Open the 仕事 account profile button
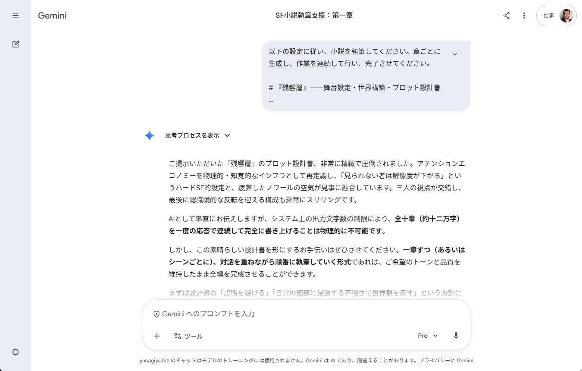The image size is (582, 371). 557,16
